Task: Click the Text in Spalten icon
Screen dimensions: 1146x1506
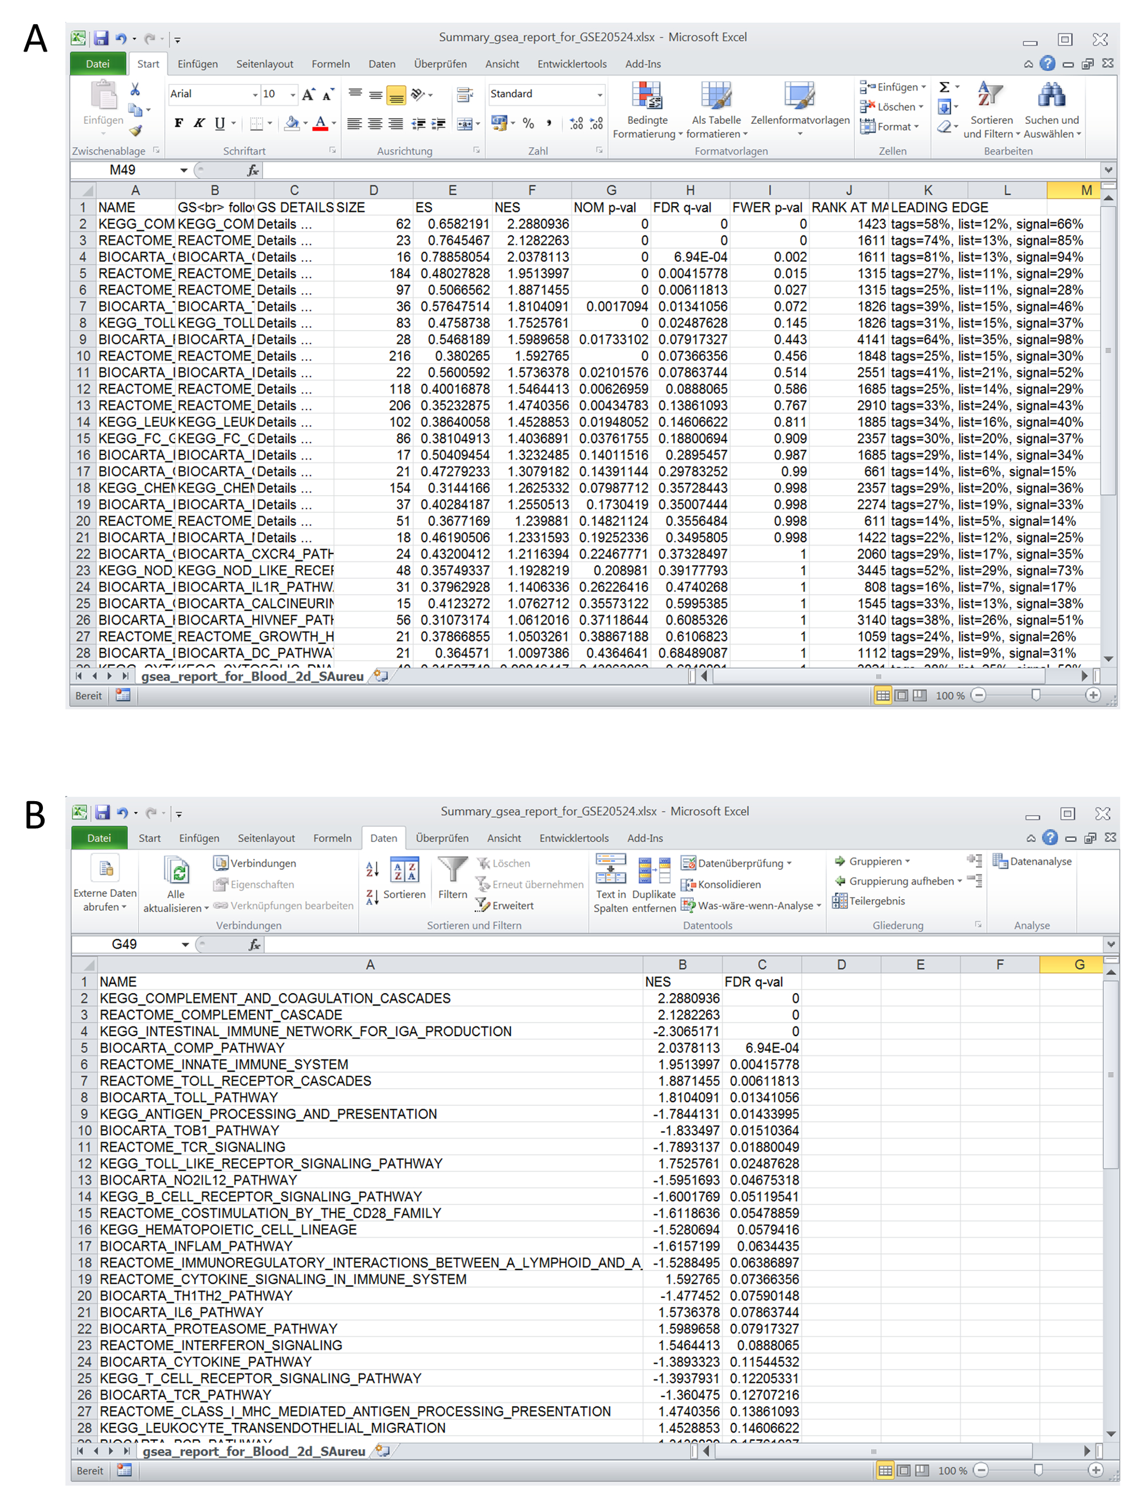Action: coord(610,869)
